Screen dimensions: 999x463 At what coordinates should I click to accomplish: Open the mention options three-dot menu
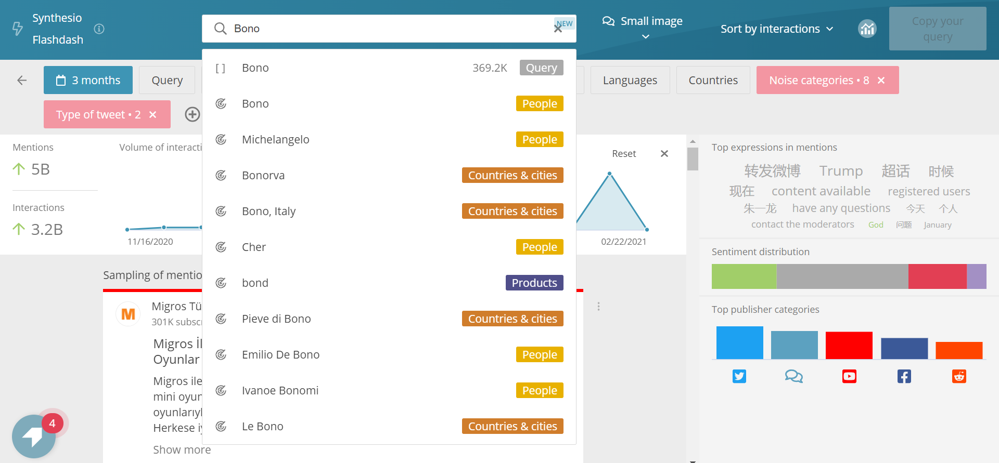(x=599, y=307)
